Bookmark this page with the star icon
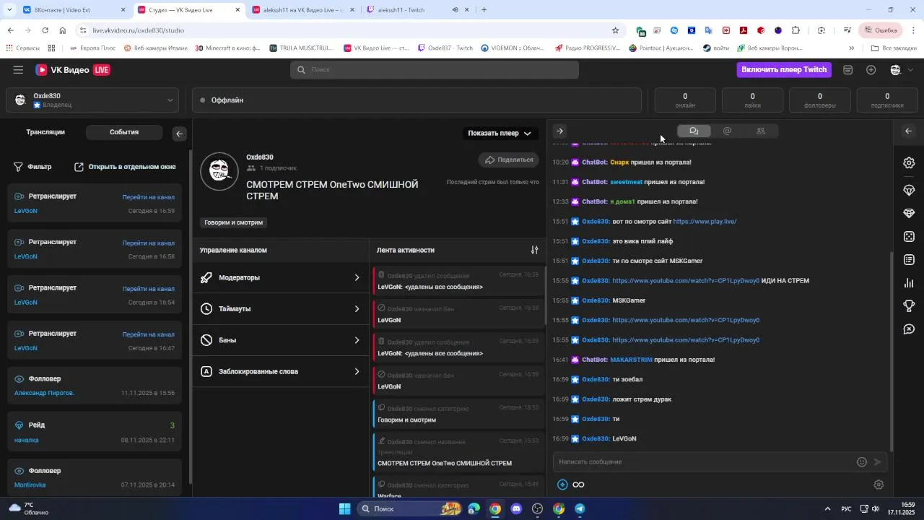This screenshot has height=520, width=924. tap(615, 30)
